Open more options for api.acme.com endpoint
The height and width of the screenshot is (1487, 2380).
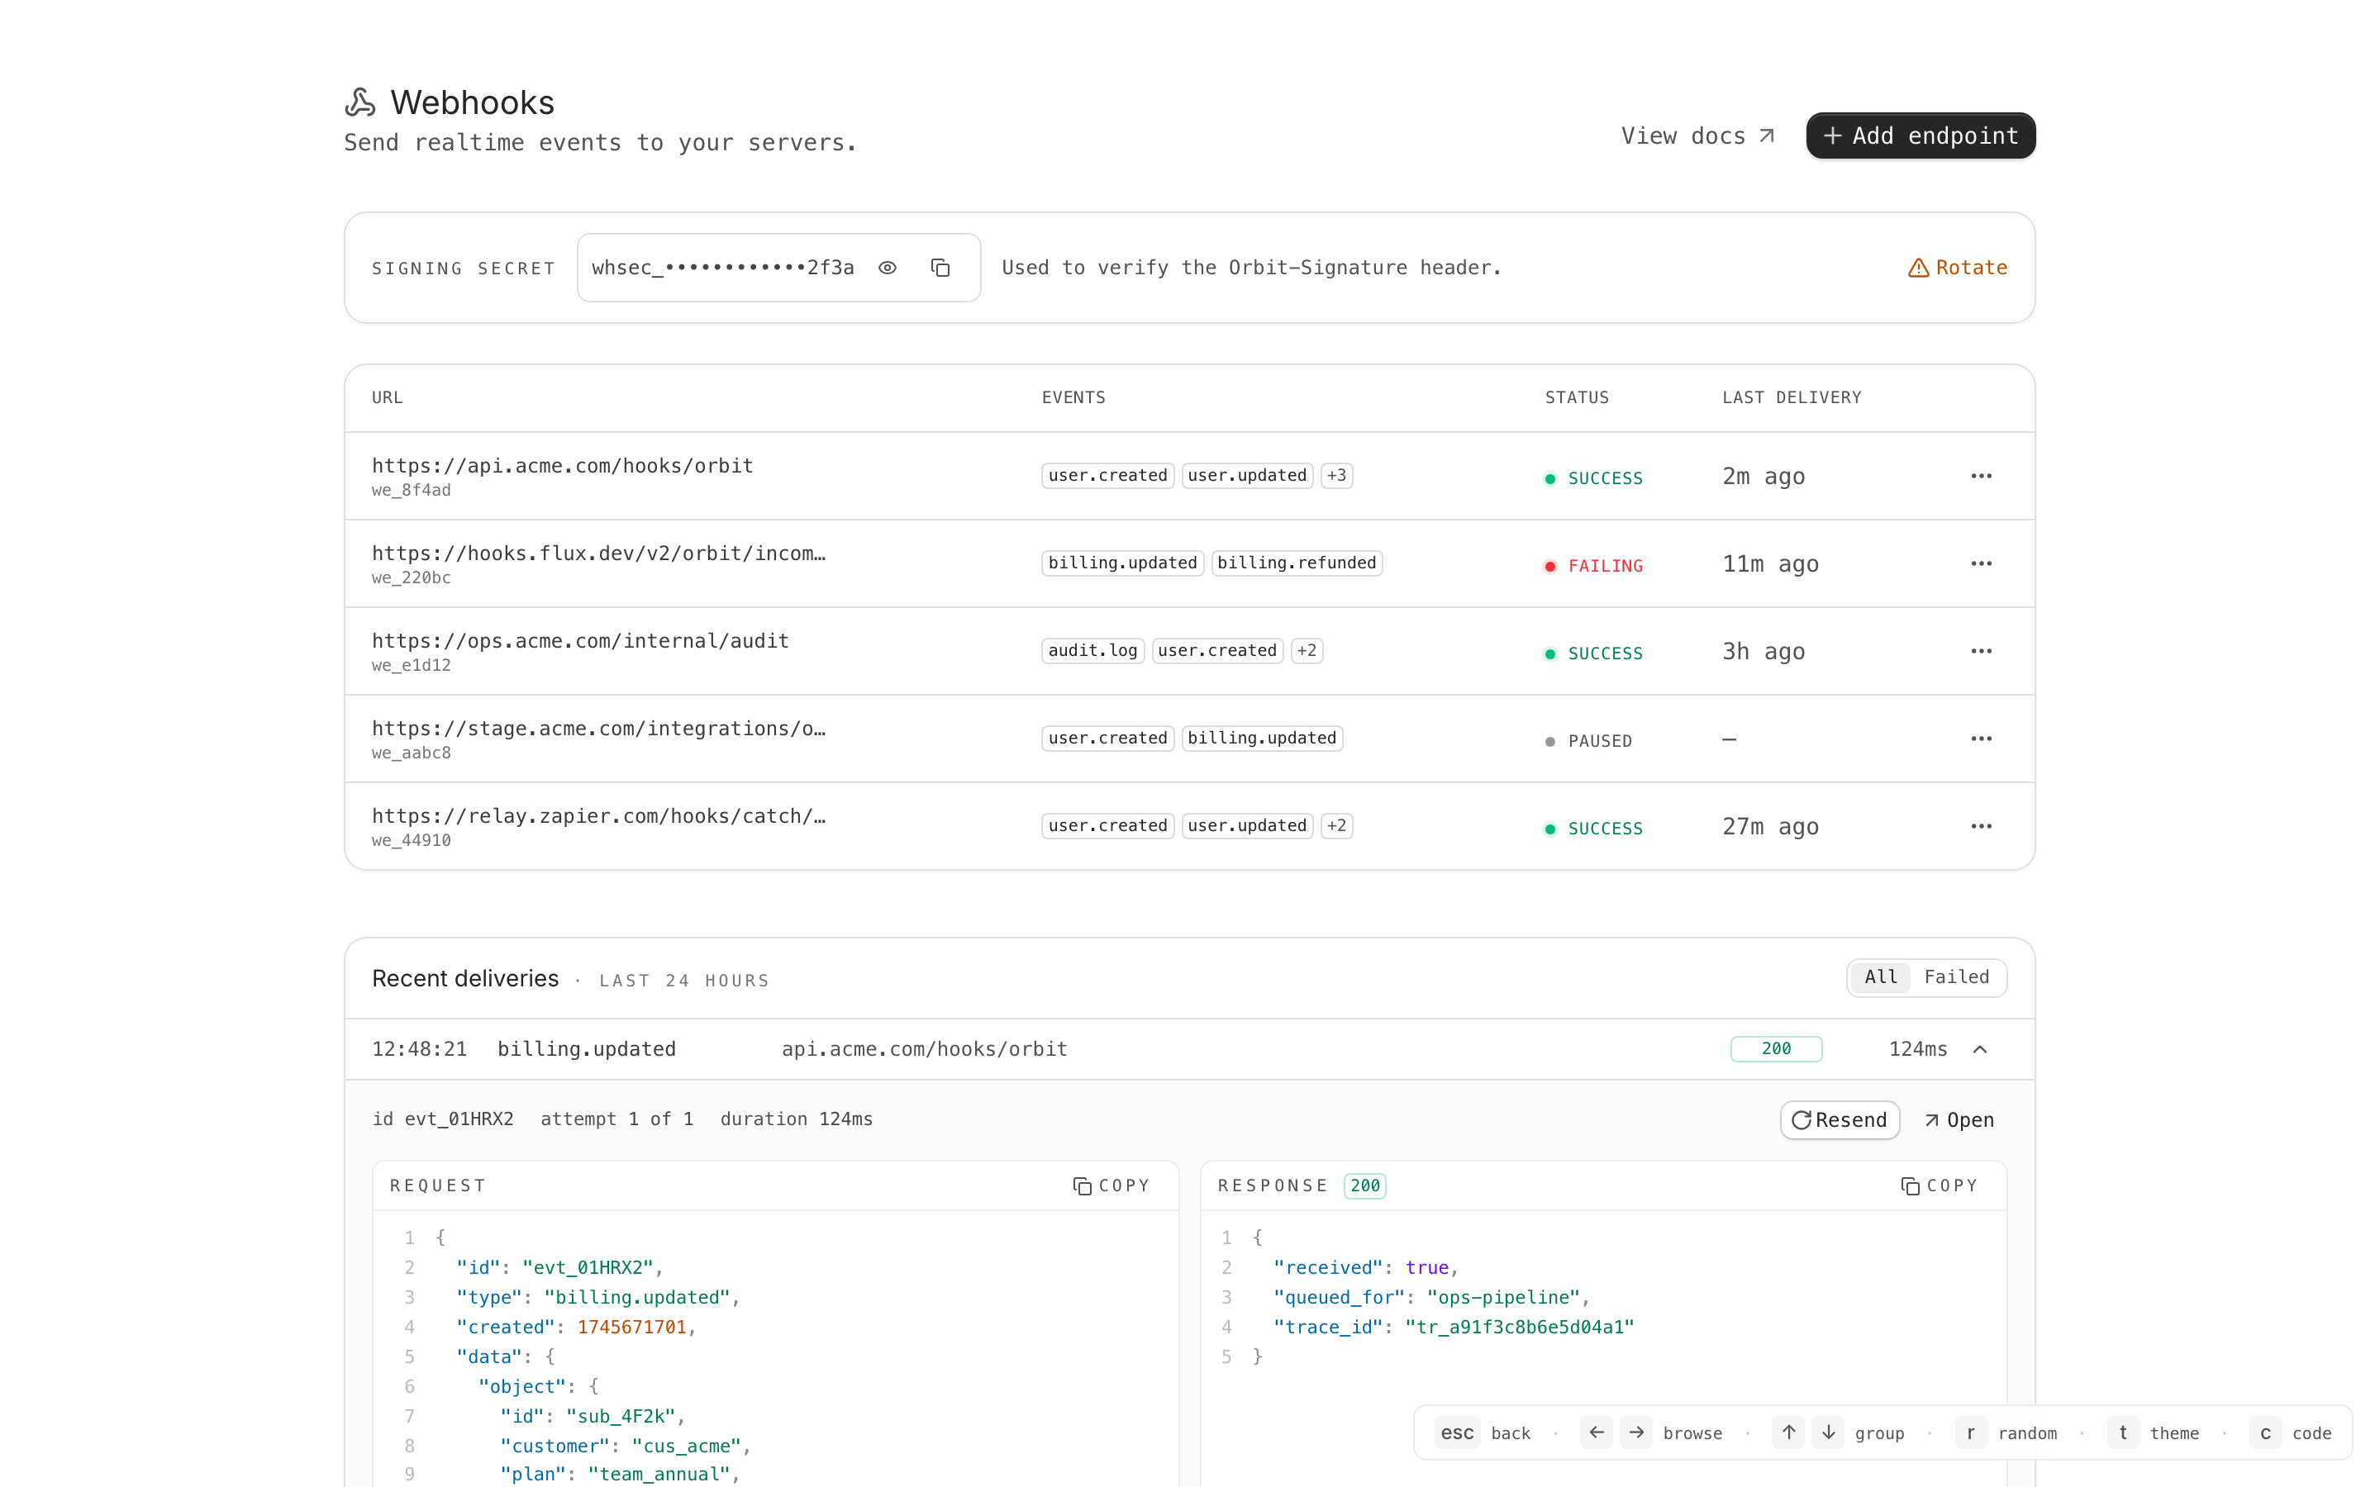coord(1981,476)
